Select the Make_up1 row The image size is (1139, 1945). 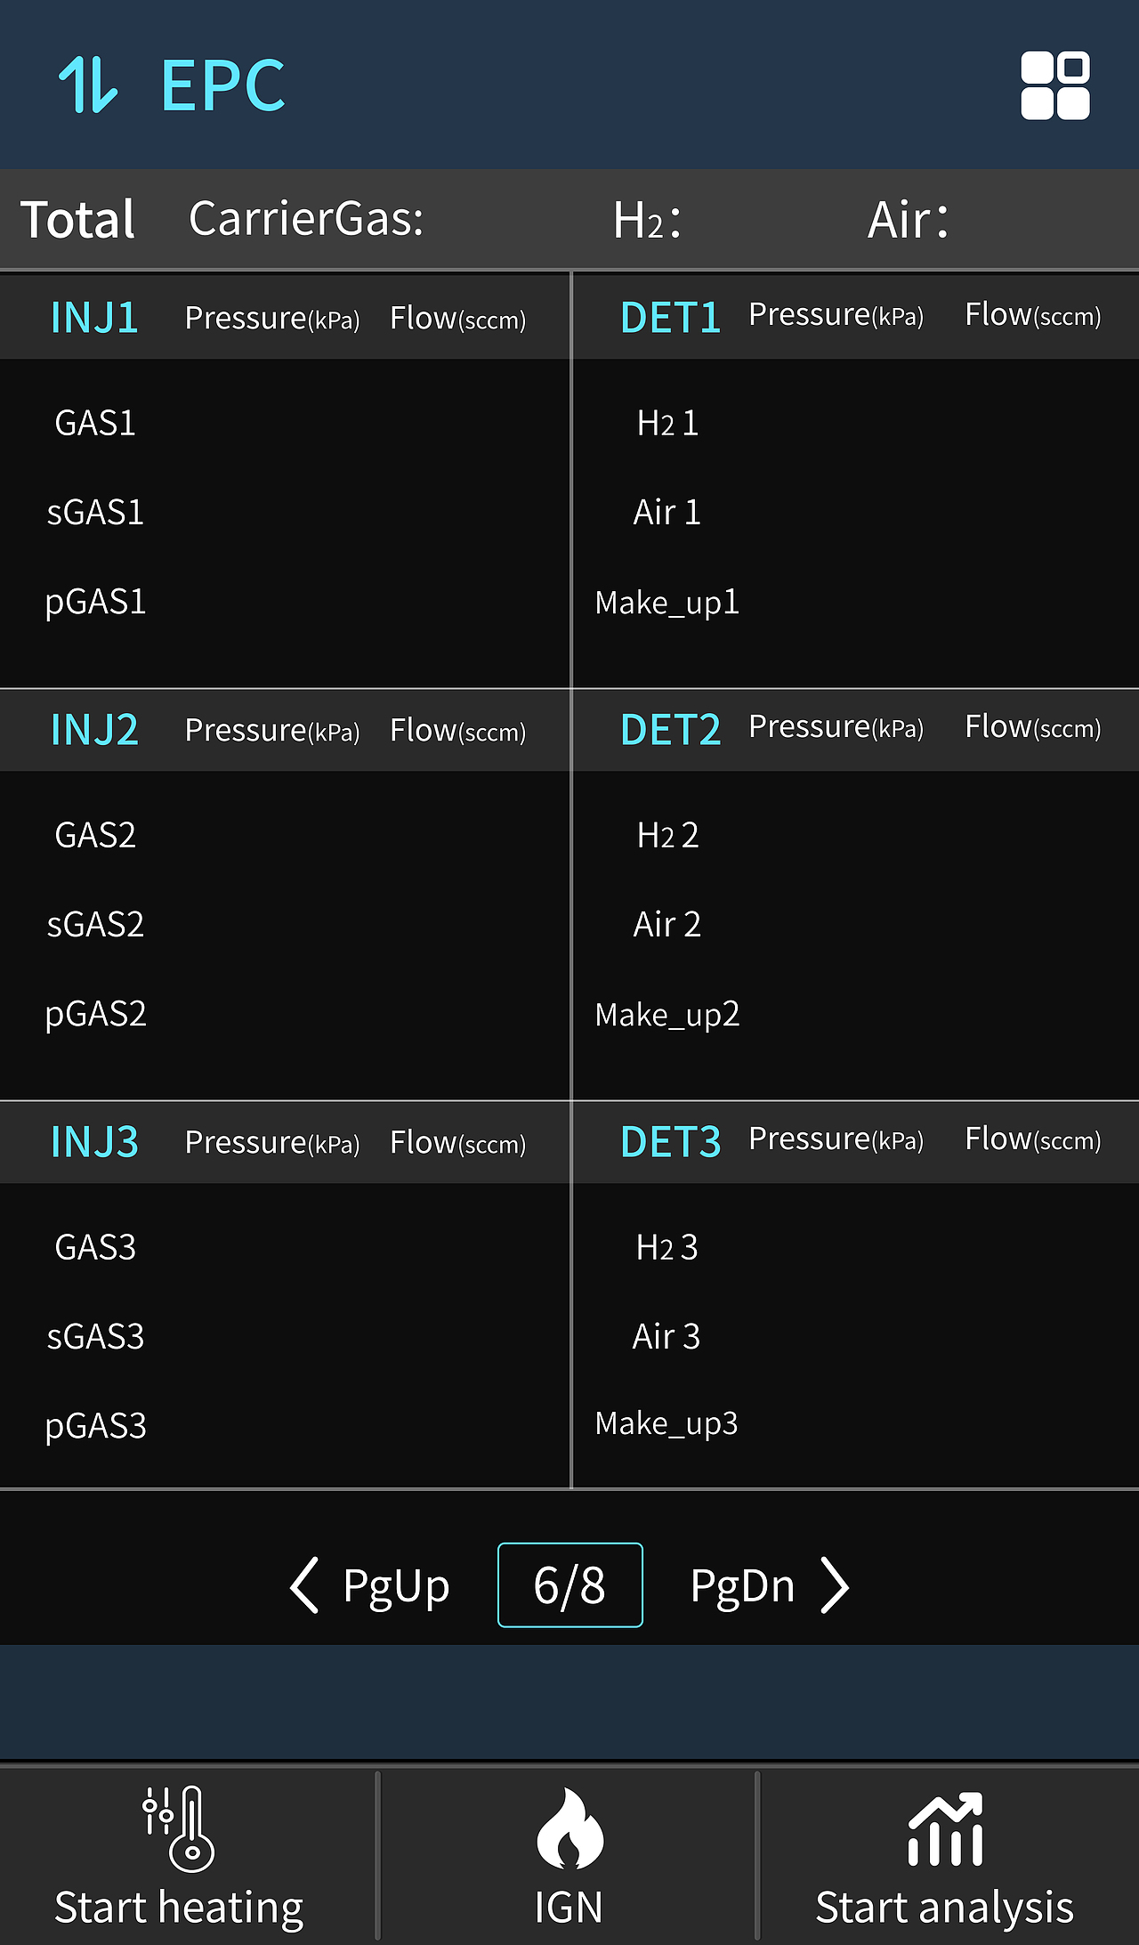click(x=667, y=603)
